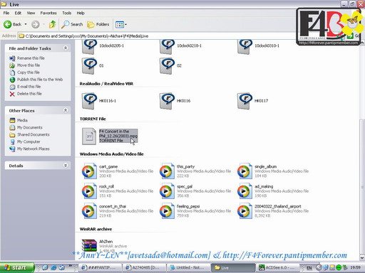
Task: Select the this_party media file icon
Action: (x=167, y=171)
